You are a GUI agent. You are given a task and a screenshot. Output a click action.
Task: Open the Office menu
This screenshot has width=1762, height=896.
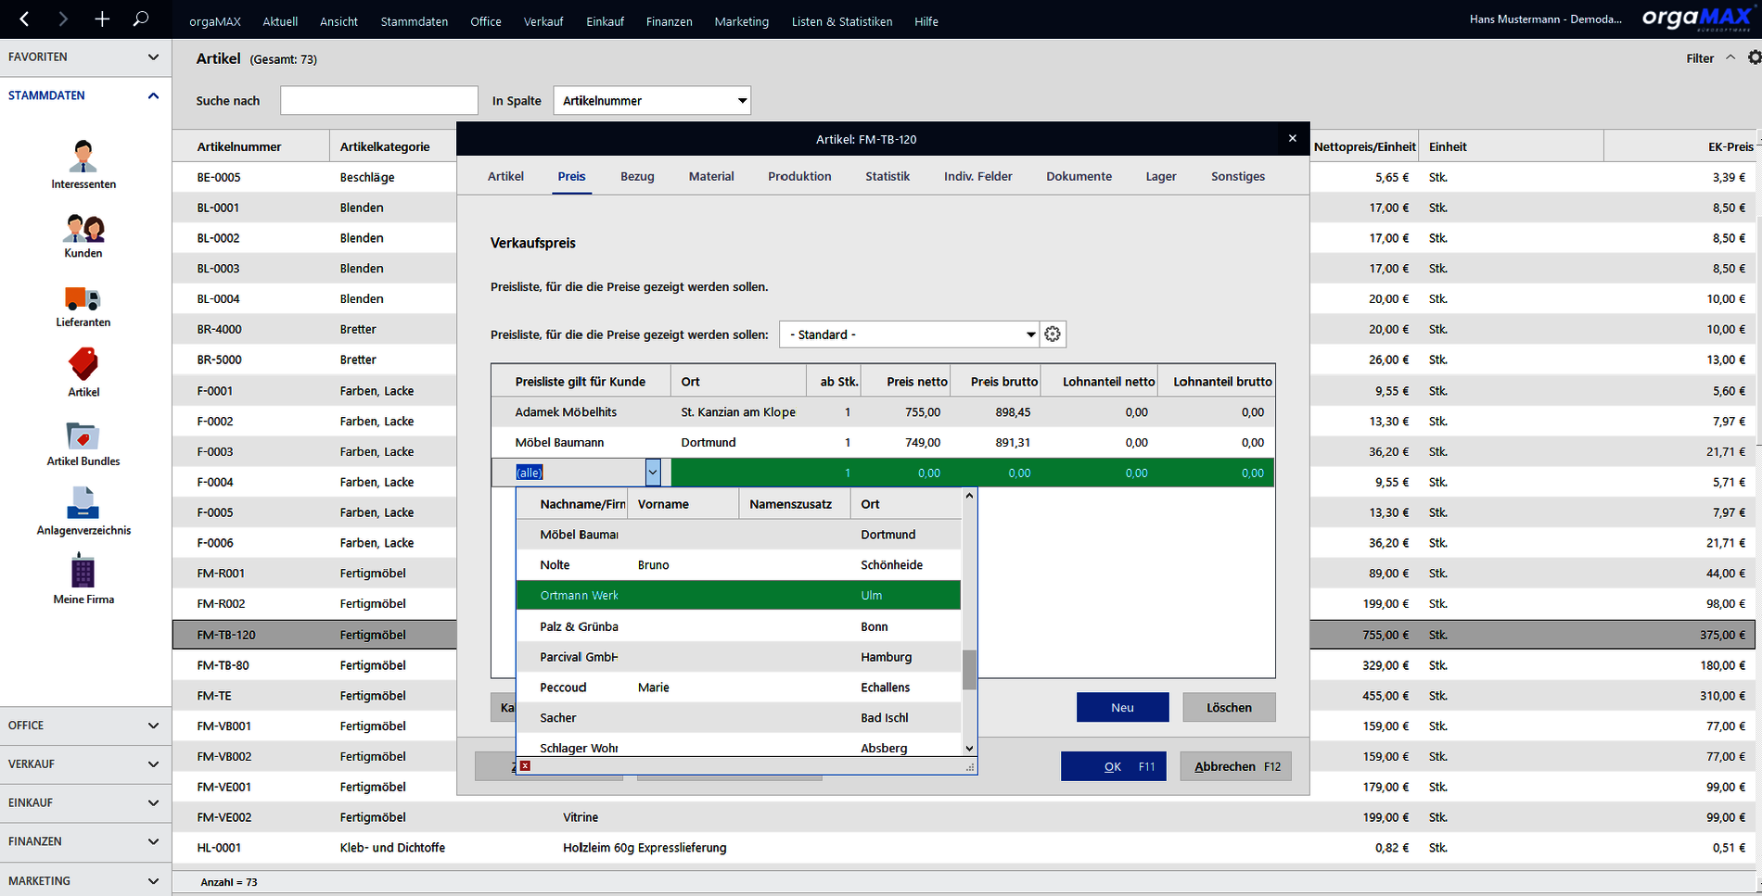click(x=486, y=21)
